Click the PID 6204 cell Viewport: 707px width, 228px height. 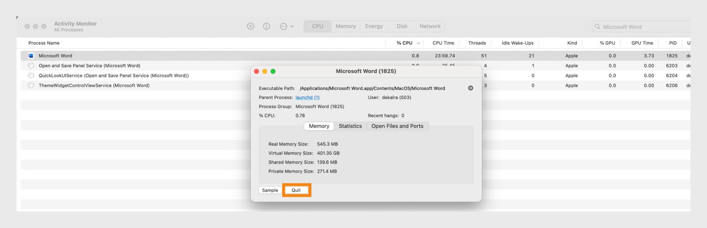[672, 76]
